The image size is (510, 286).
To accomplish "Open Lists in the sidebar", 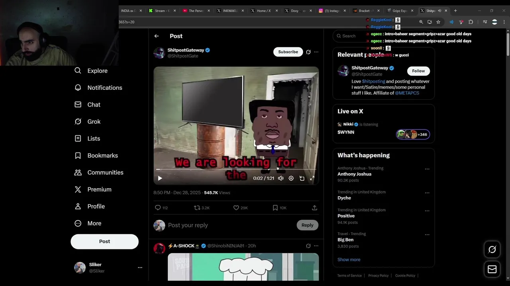I will (x=87, y=139).
